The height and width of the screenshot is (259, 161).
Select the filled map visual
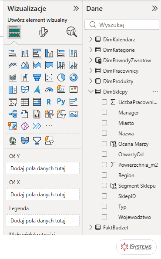click(x=25, y=90)
